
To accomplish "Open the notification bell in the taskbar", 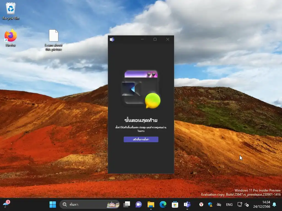I will (x=275, y=204).
